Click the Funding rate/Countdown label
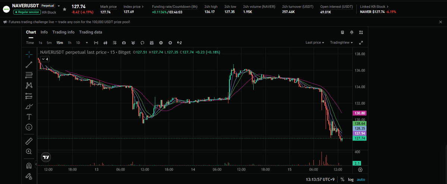This screenshot has height=184, width=447. click(x=175, y=7)
